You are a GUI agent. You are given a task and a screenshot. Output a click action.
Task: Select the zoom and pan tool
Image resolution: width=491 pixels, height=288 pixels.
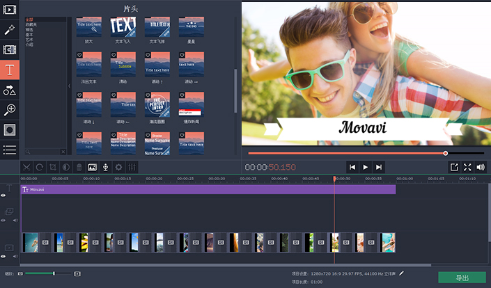(x=10, y=109)
